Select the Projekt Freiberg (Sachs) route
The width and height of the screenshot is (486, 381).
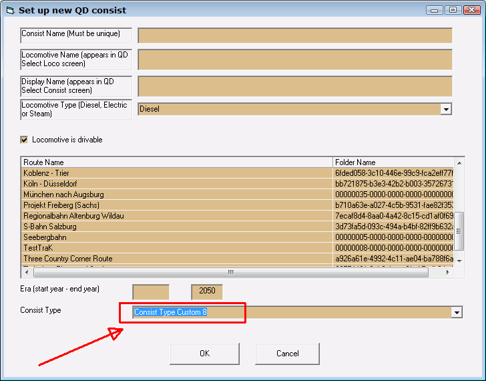177,205
